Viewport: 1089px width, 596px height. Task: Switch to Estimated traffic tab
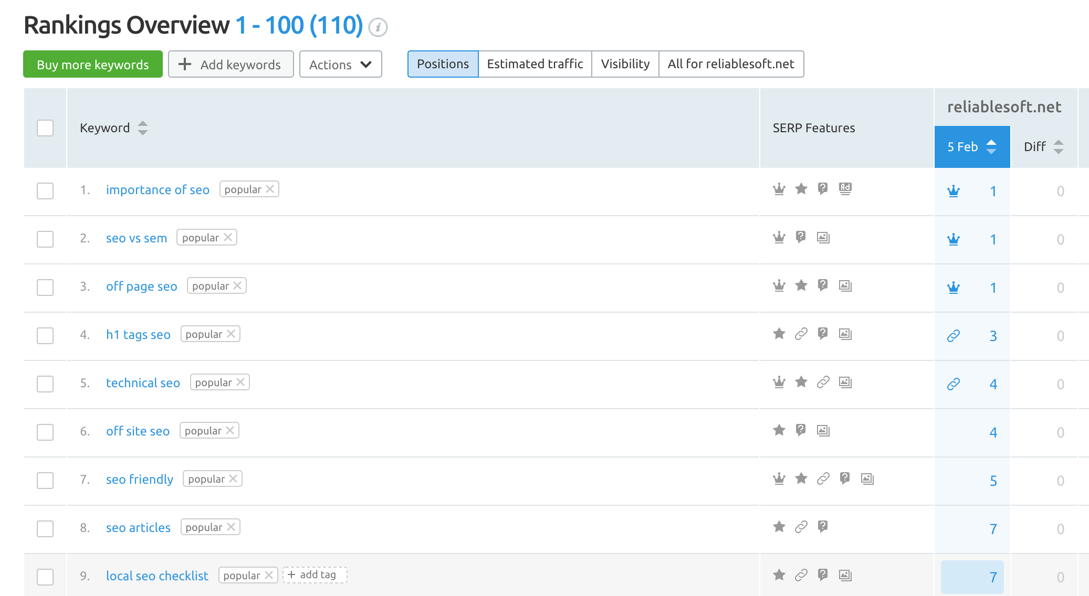click(x=535, y=64)
